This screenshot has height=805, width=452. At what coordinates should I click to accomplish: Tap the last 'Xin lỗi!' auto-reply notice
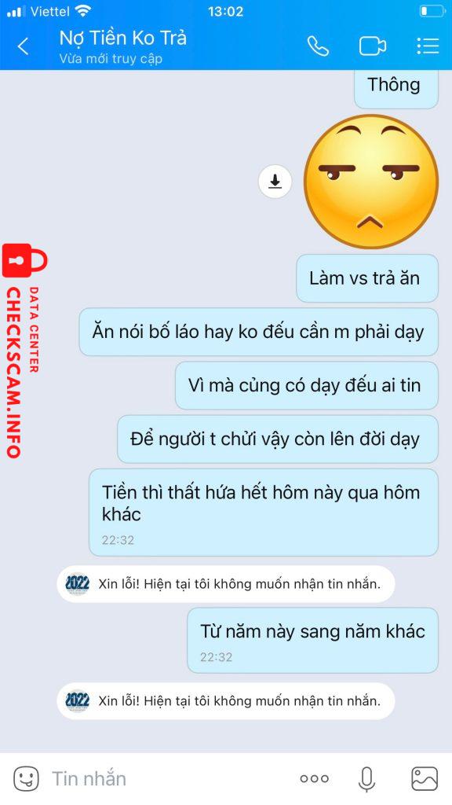(226, 700)
